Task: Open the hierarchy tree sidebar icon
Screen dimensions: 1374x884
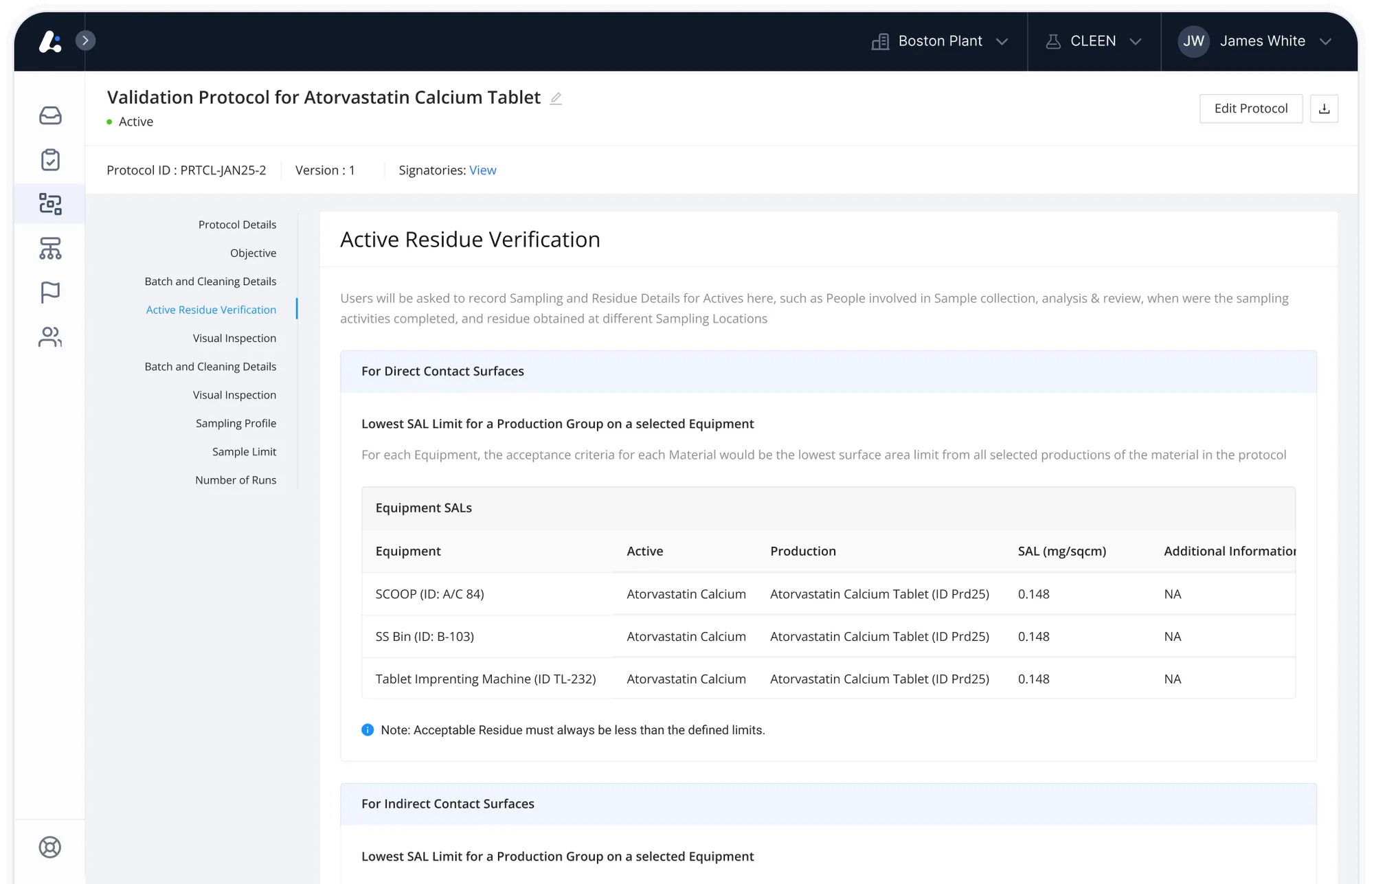Action: pos(50,248)
